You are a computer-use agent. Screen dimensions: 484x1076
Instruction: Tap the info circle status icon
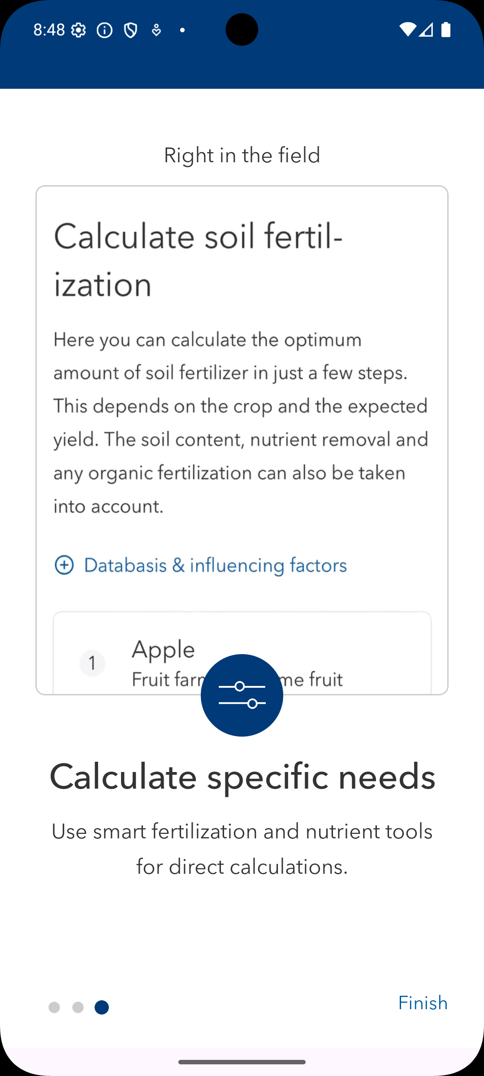pyautogui.click(x=104, y=30)
